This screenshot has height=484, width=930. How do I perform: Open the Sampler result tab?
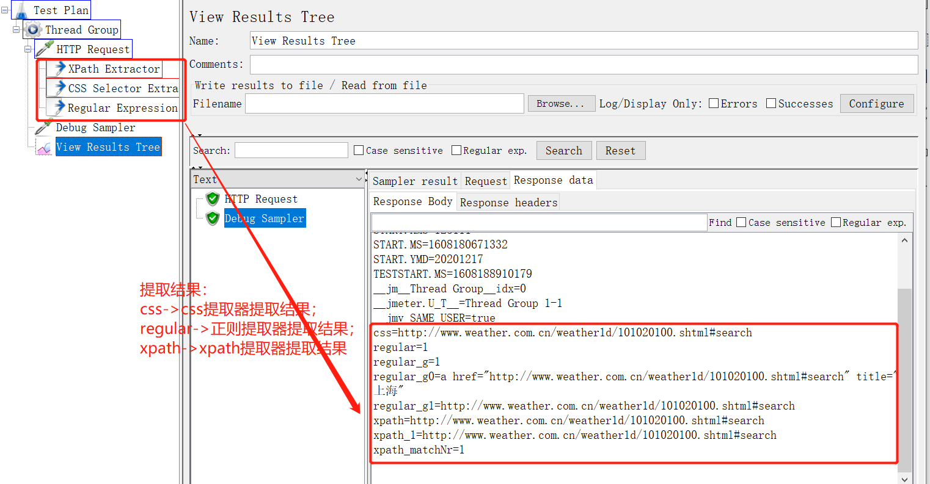pyautogui.click(x=415, y=180)
